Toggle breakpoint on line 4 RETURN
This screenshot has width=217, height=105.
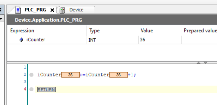pyautogui.click(x=31, y=89)
